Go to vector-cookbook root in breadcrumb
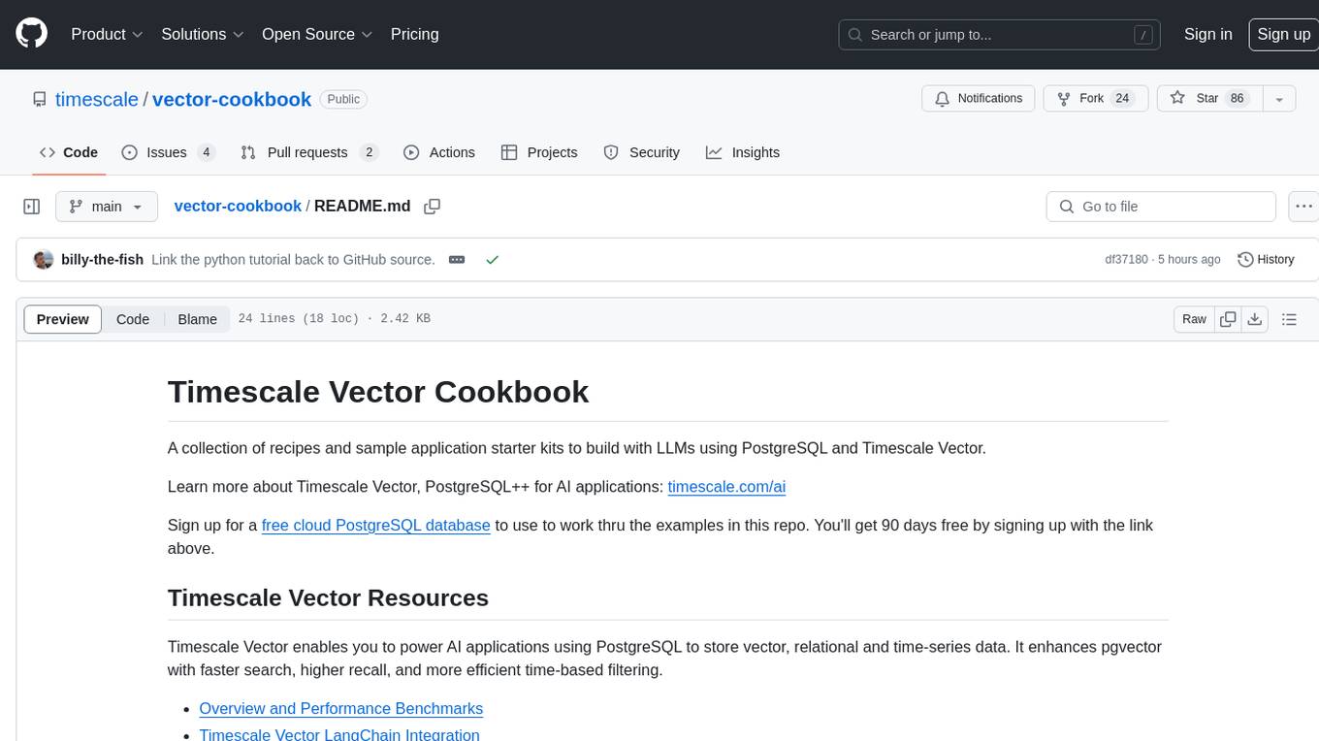Screen dimensions: 1319x741 coord(238,206)
